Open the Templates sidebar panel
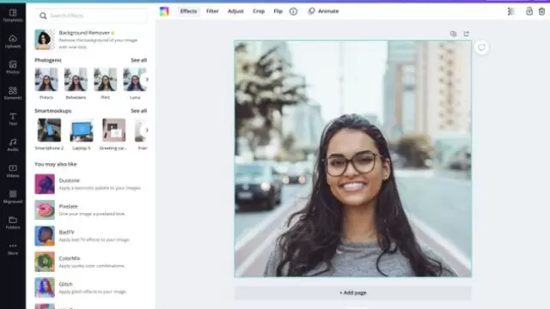Screen dimensions: 550x309 tap(13, 15)
